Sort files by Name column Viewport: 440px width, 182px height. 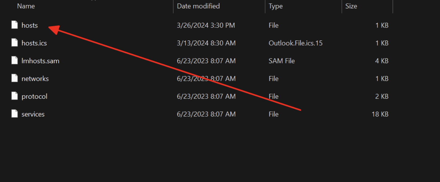26,6
